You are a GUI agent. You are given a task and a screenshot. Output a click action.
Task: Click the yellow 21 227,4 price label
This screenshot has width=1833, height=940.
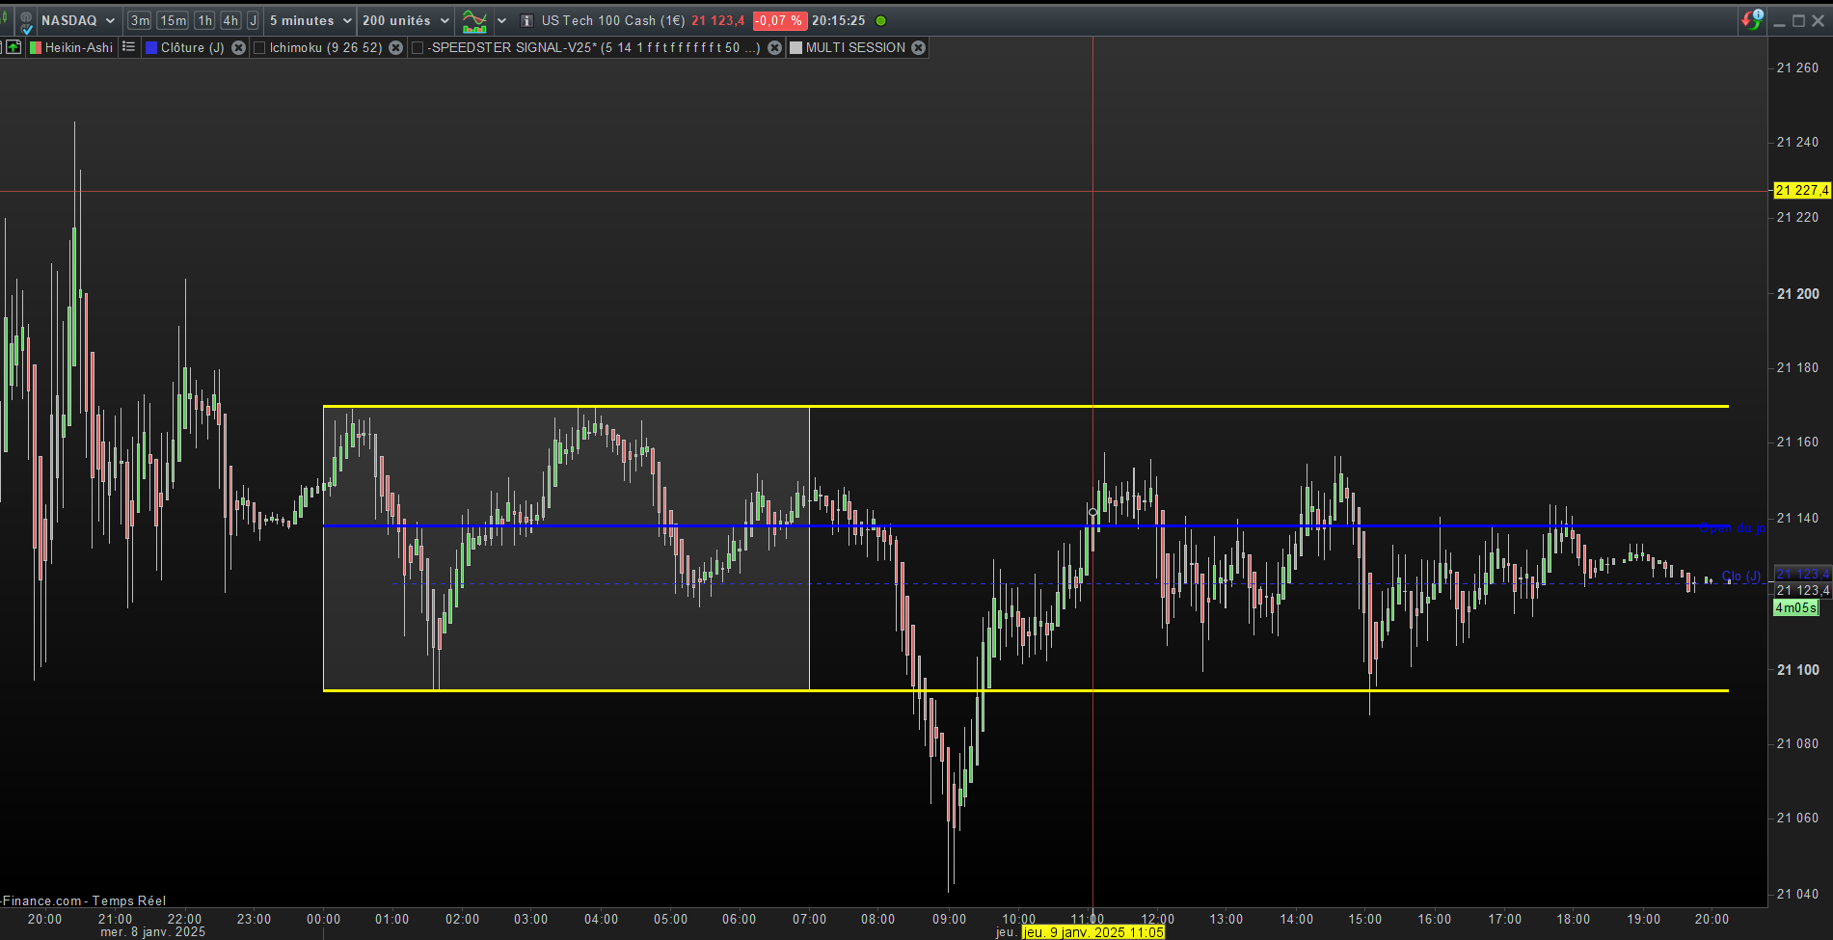click(1802, 190)
